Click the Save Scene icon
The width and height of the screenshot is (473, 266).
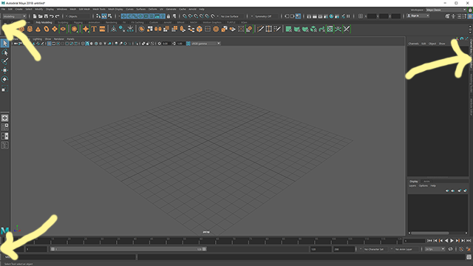[x=46, y=16]
